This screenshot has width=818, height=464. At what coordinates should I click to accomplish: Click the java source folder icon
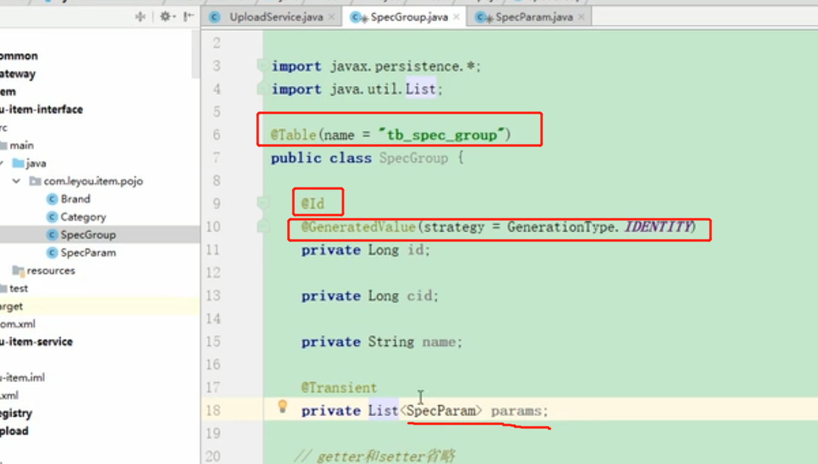tap(18, 163)
